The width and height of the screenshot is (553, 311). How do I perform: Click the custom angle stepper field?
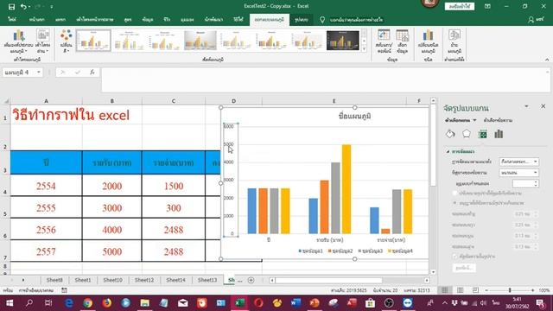point(525,184)
